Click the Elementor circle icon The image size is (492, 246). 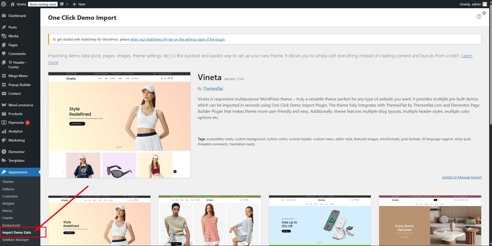coord(4,152)
